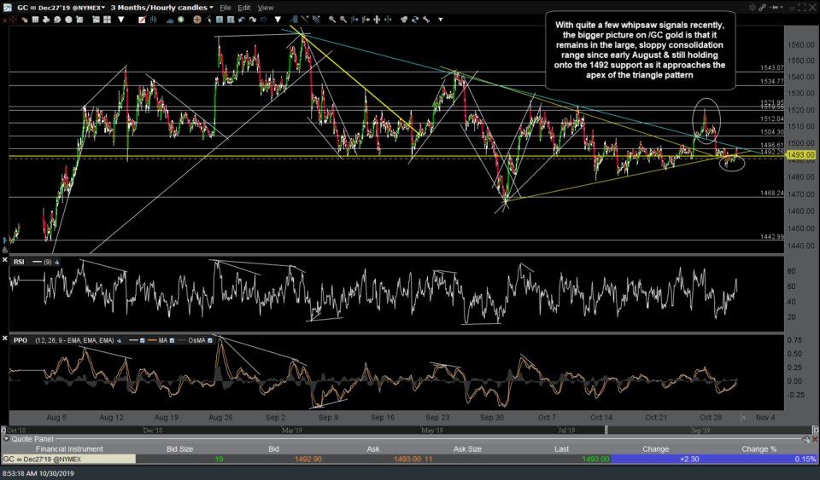Click the chart application icon at top-left
This screenshot has width=820, height=480.
[x=8, y=7]
